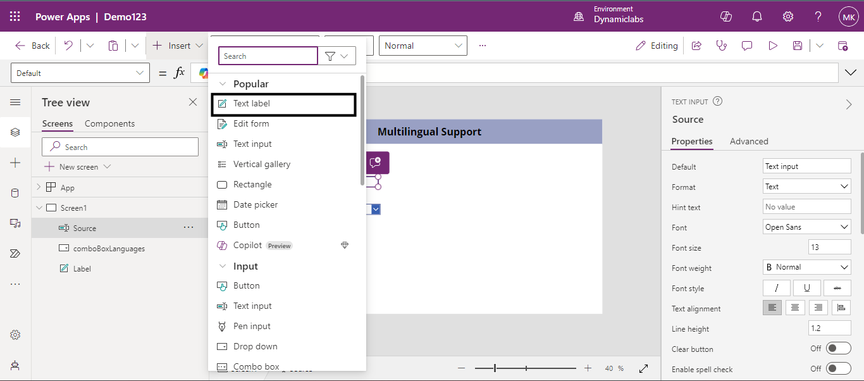Viewport: 864px width, 381px height.
Task: Insert a Vertical gallery control
Action: point(261,164)
